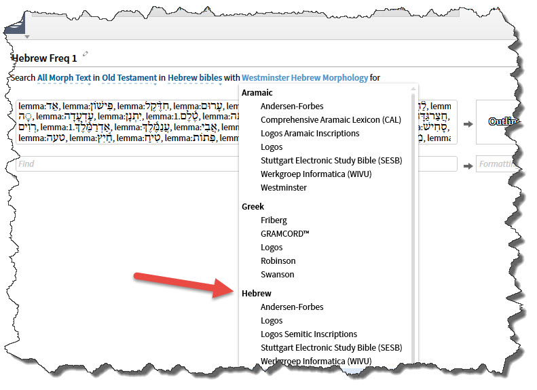Select GRAMCORD Greek morphology
This screenshot has height=390, width=537.
pyautogui.click(x=284, y=233)
